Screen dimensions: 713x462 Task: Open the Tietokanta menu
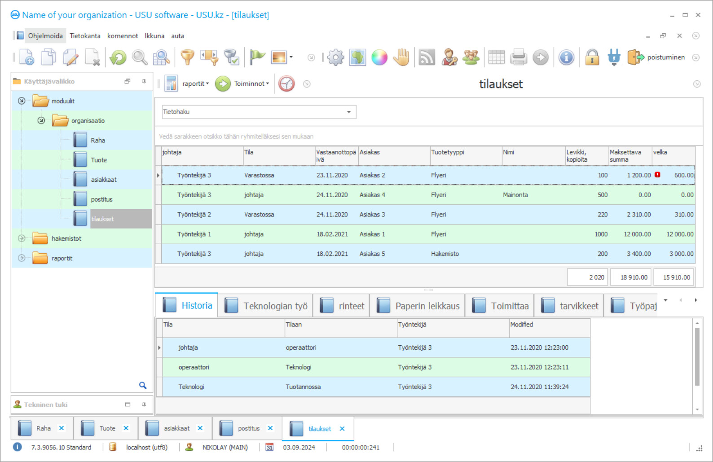(x=85, y=36)
